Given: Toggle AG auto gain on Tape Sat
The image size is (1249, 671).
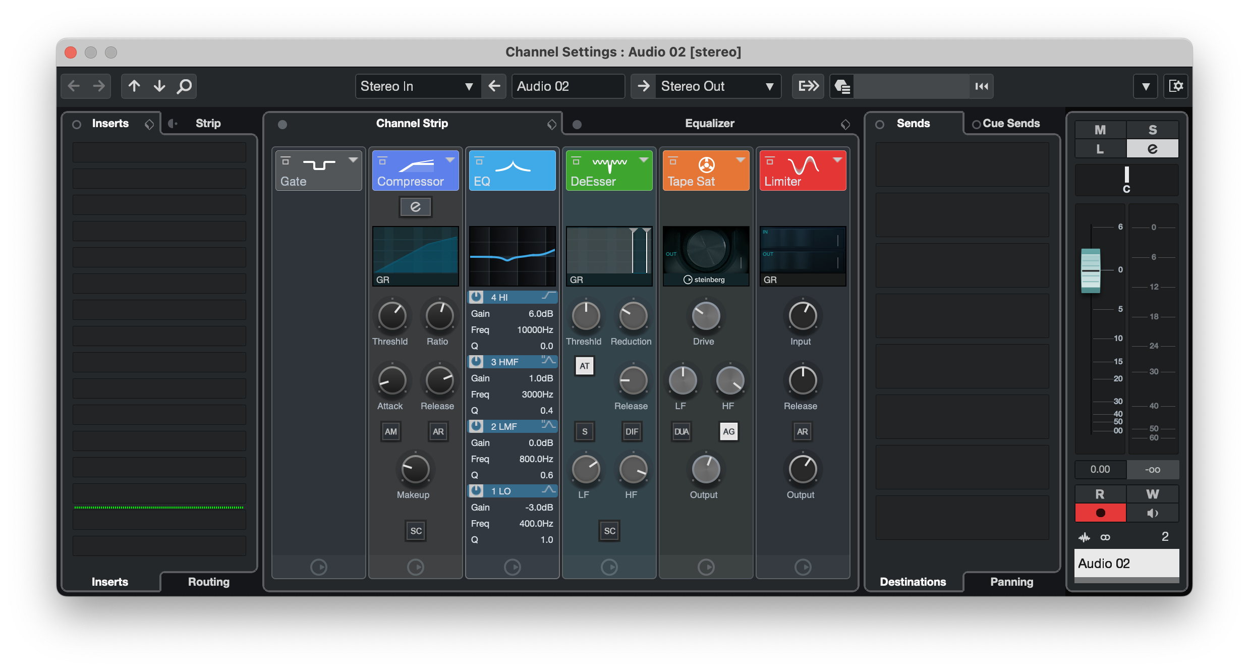Looking at the screenshot, I should pyautogui.click(x=728, y=431).
